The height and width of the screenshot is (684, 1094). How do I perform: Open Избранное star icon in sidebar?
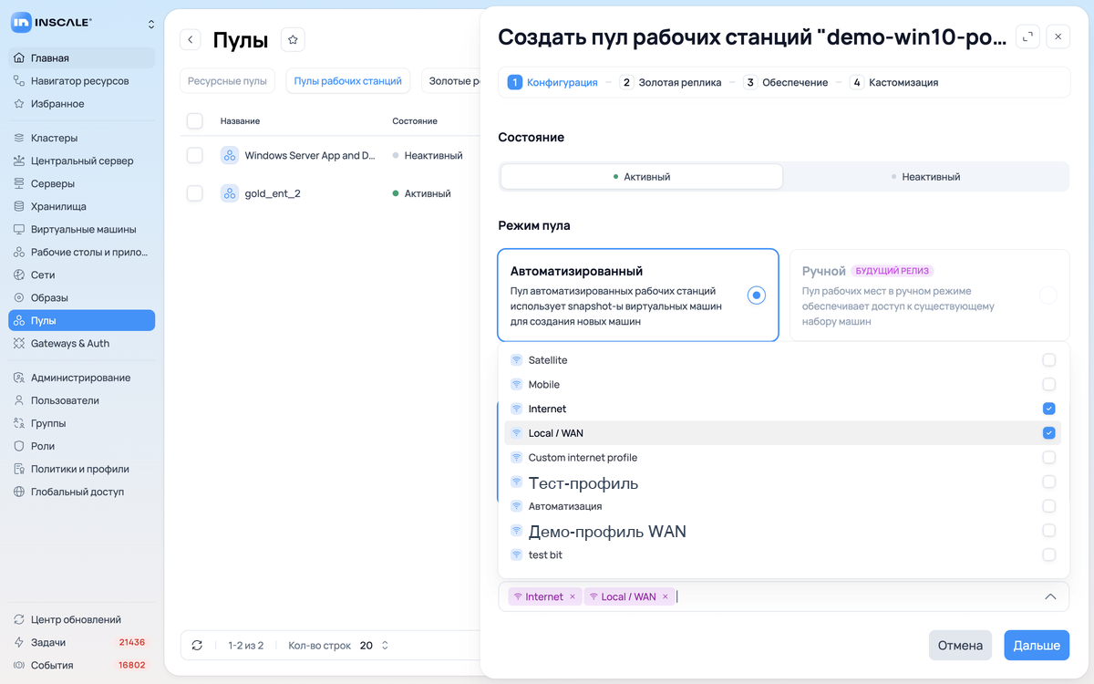(x=19, y=104)
